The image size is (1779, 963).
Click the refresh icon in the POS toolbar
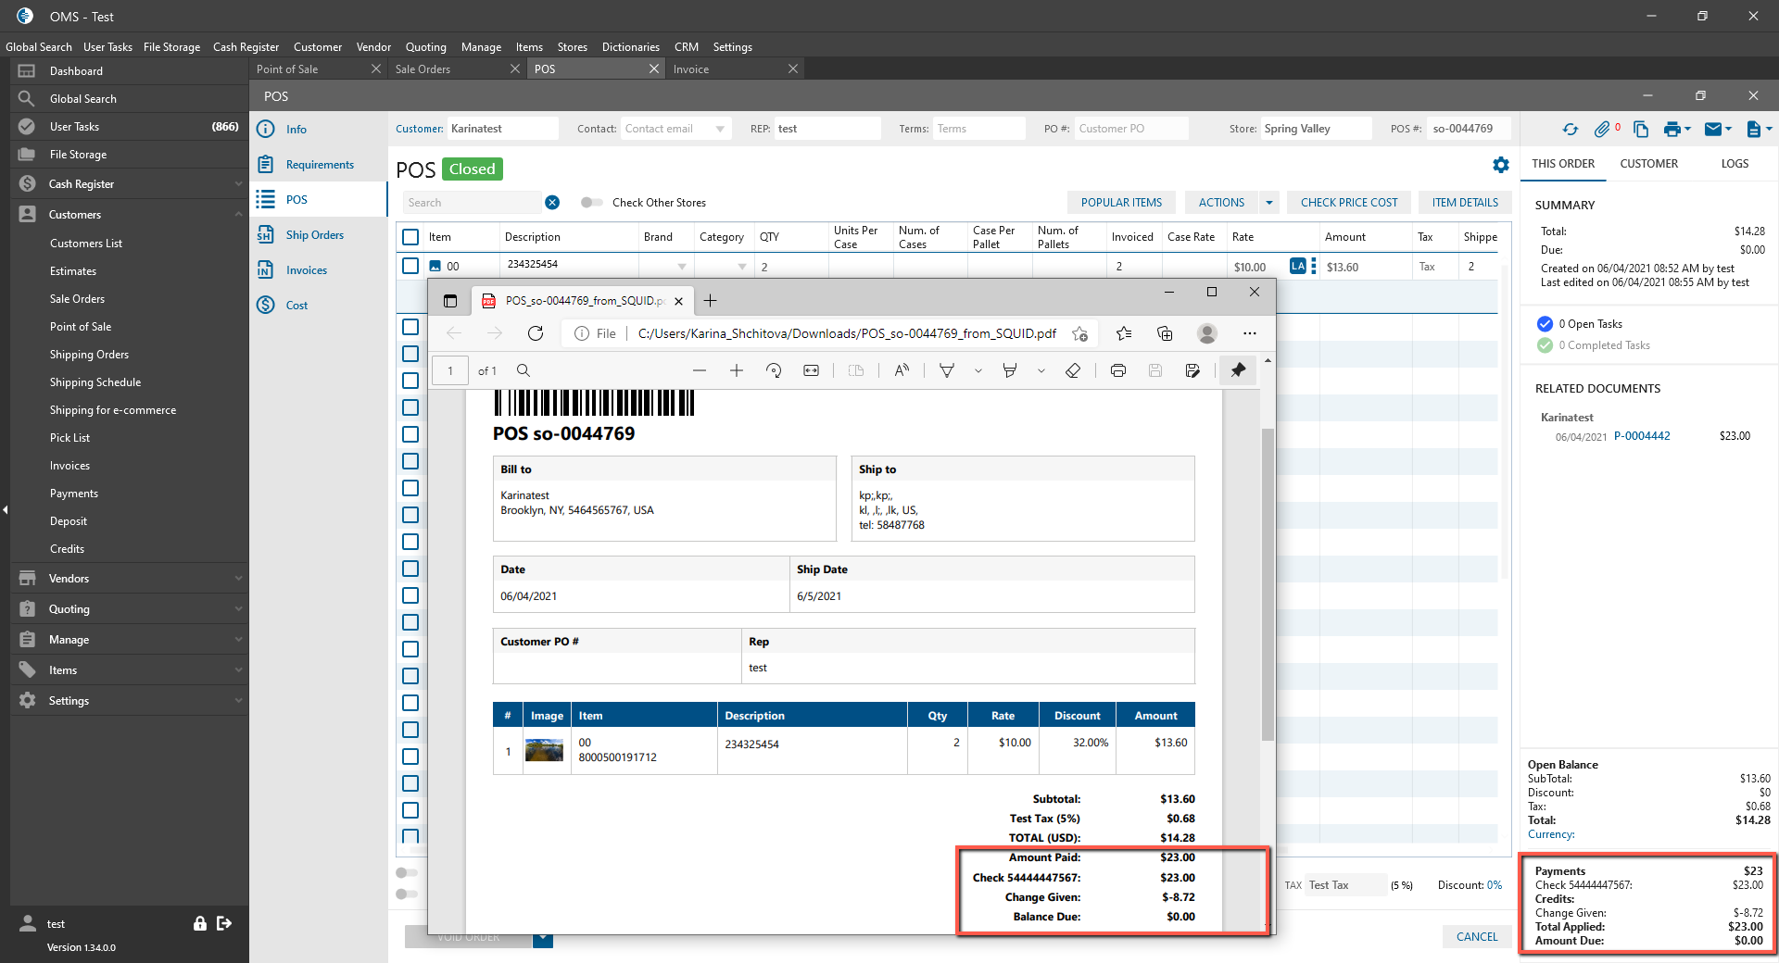[x=1570, y=130]
